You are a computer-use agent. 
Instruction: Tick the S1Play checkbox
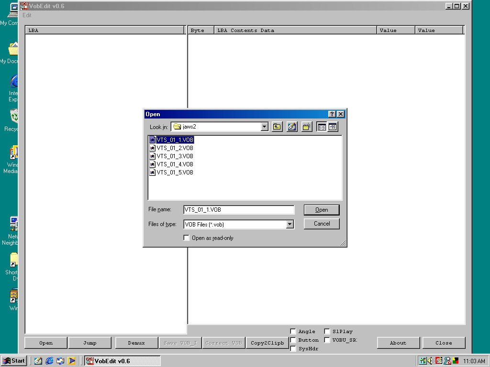[327, 331]
